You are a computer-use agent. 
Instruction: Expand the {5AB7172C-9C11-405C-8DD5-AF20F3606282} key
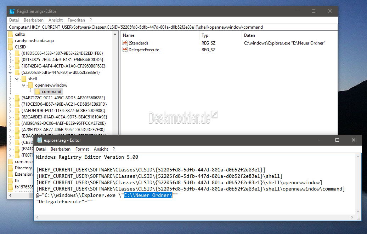click(10, 98)
